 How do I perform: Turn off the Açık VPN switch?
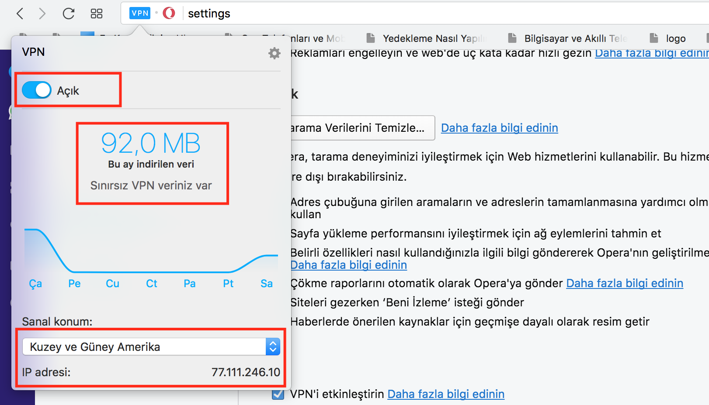tap(37, 90)
